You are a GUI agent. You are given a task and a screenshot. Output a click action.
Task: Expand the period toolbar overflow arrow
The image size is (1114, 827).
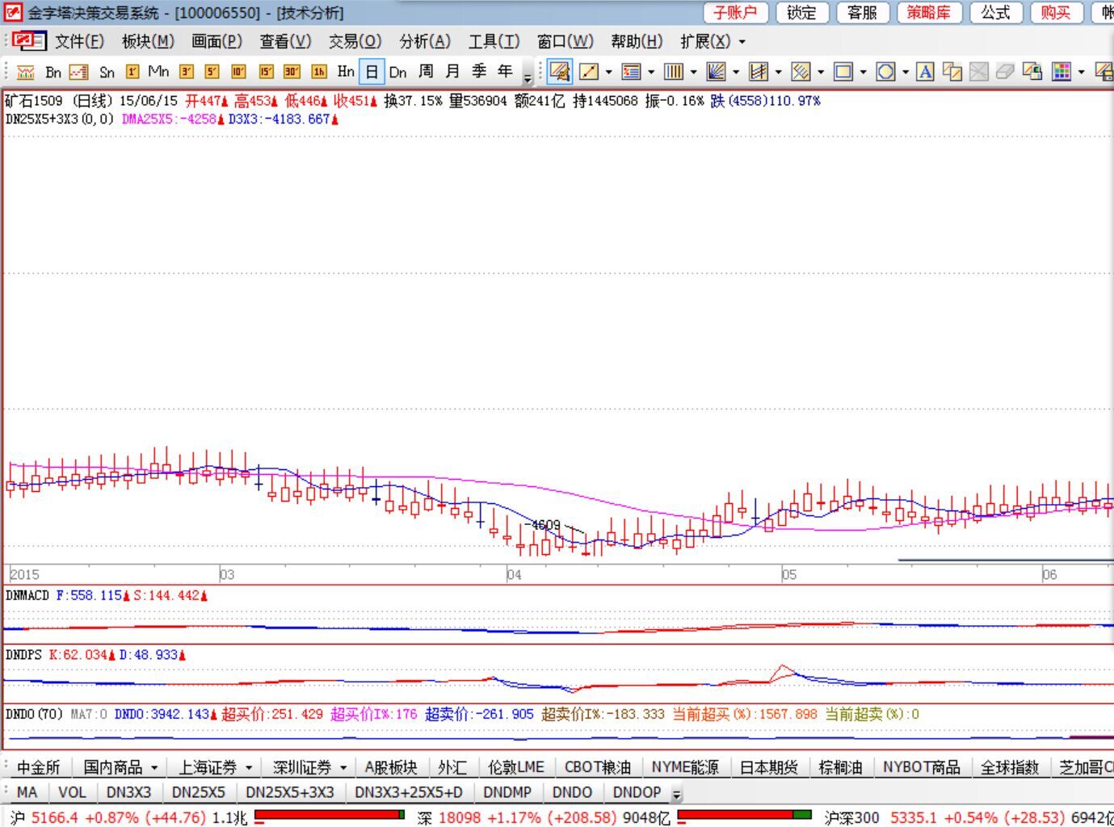coord(528,78)
